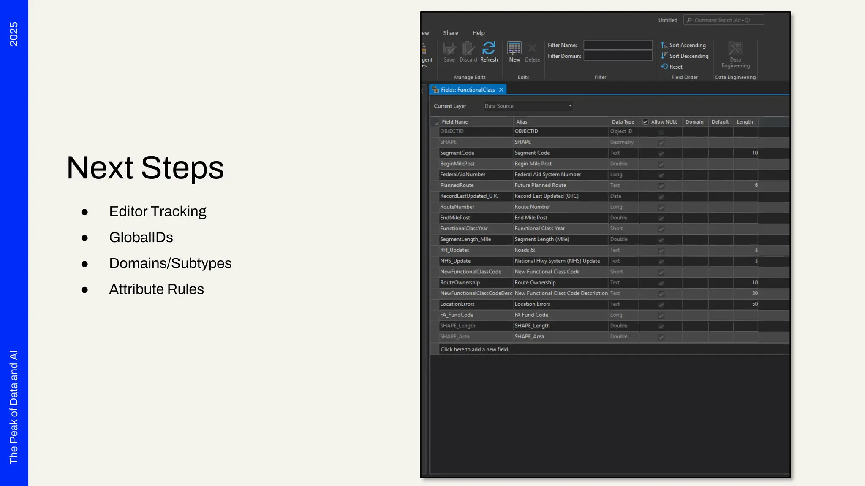Click here to add a new field

475,349
